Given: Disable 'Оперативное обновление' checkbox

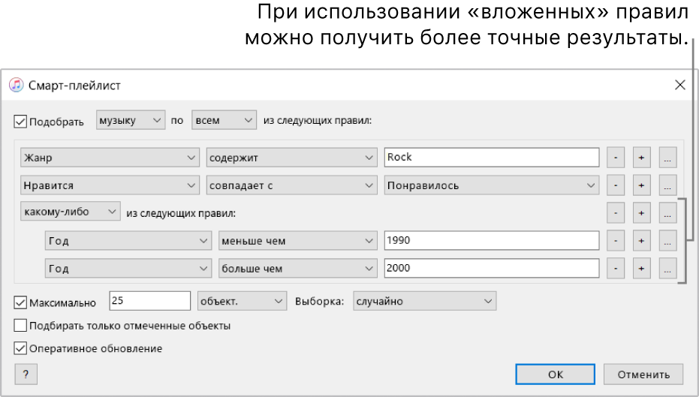Looking at the screenshot, I should tap(20, 348).
